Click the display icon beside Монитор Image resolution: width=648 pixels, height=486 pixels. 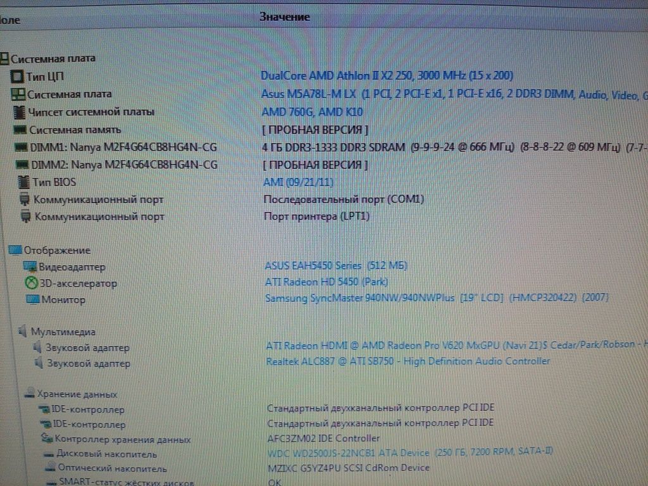coord(33,299)
